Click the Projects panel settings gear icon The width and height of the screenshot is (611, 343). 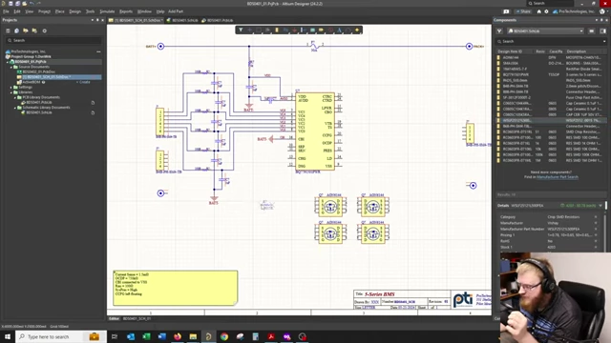pos(45,30)
